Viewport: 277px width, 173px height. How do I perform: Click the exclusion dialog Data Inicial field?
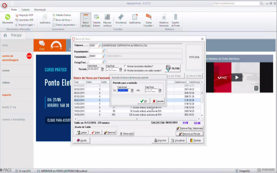point(124,91)
